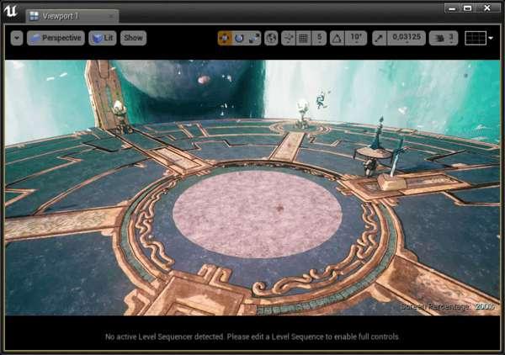The height and width of the screenshot is (355, 505).
Task: Open the Show flags menu
Action: [x=133, y=39]
